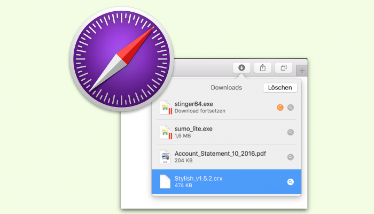Show all tabs overview button
This screenshot has height=214, width=374.
[284, 68]
